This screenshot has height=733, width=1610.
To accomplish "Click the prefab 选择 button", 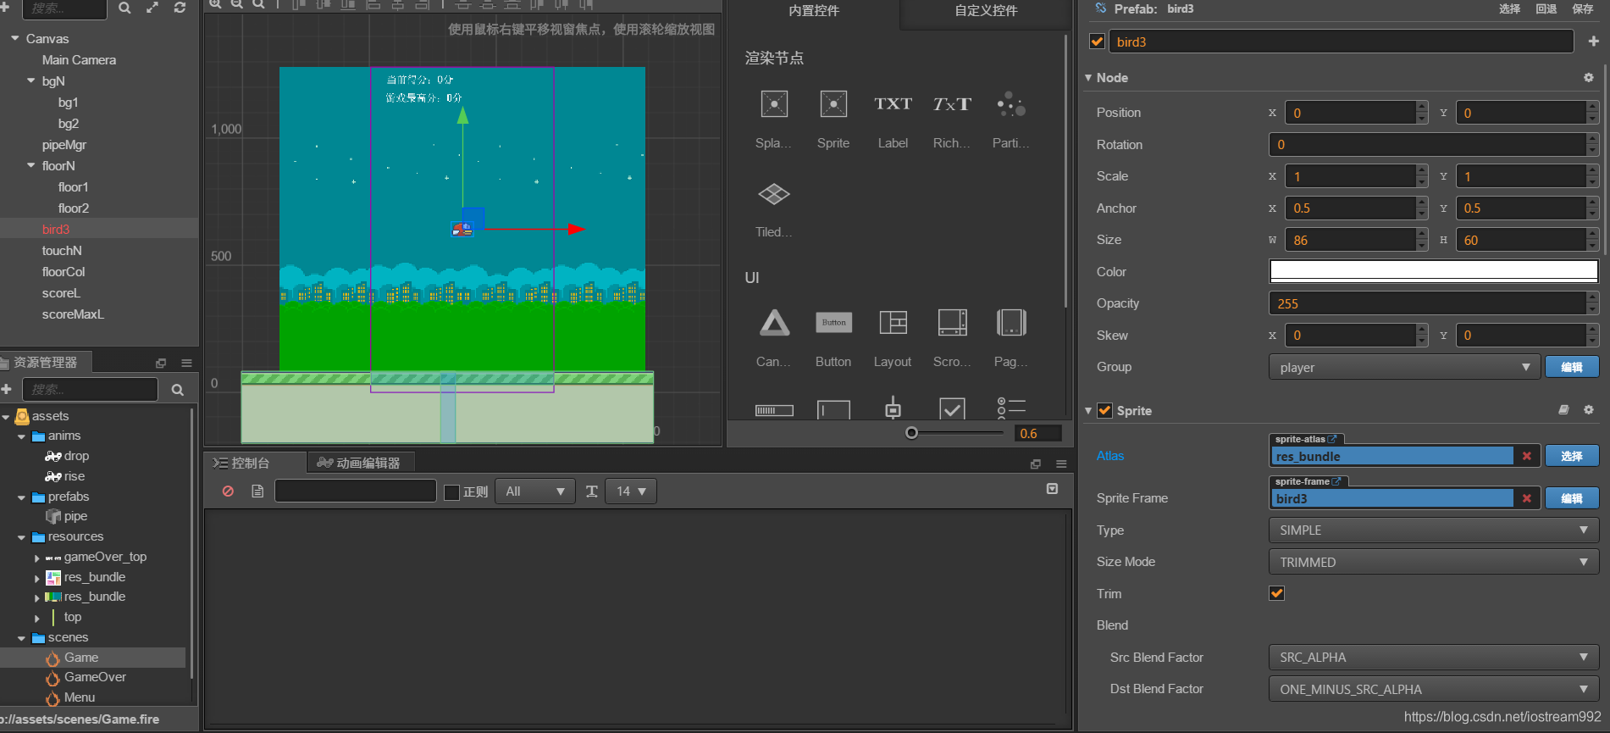I will click(1509, 8).
